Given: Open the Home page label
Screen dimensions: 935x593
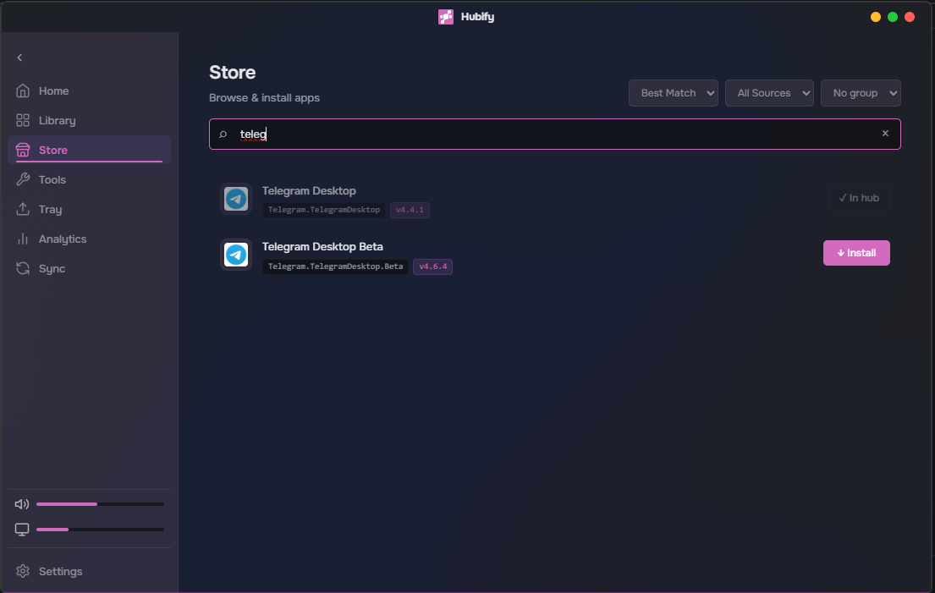Looking at the screenshot, I should [53, 91].
